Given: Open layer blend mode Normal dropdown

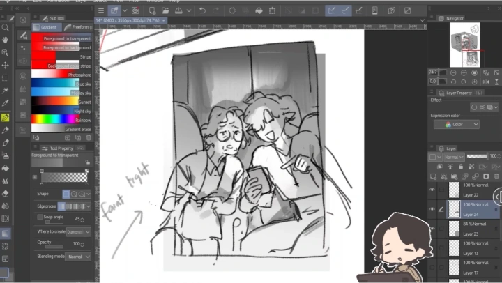Looking at the screenshot, I should [x=454, y=157].
